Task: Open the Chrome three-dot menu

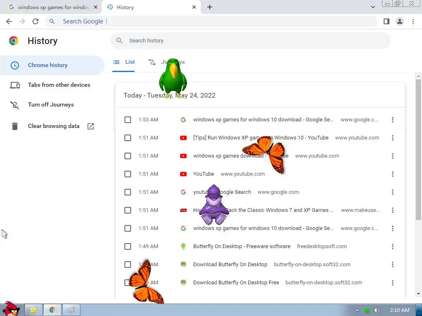Action: [x=413, y=21]
